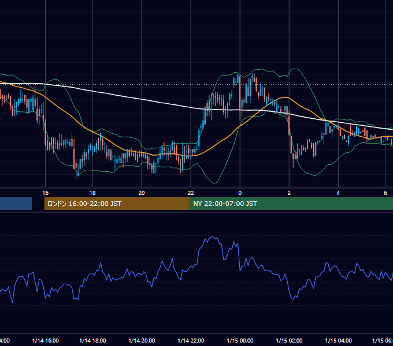The width and height of the screenshot is (393, 346).
Task: Click the '1/14 16:00' date label
Action: (x=45, y=340)
